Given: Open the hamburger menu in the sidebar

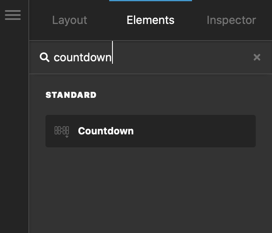Looking at the screenshot, I should tap(13, 15).
